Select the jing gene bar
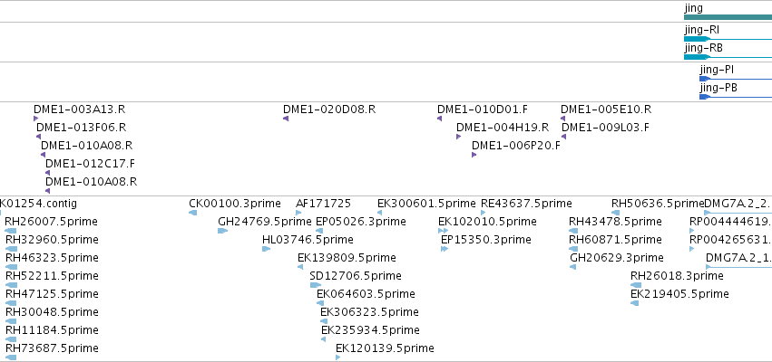This screenshot has height=362, width=772. coord(728,17)
